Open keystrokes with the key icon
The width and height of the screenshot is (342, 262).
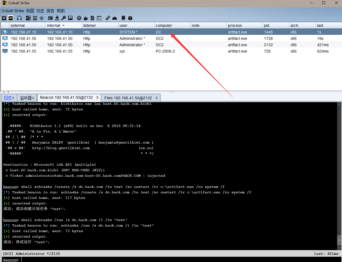[64, 18]
